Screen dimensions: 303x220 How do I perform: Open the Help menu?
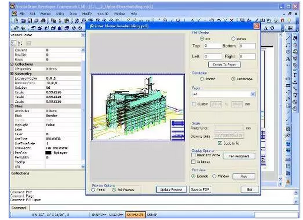click(134, 14)
